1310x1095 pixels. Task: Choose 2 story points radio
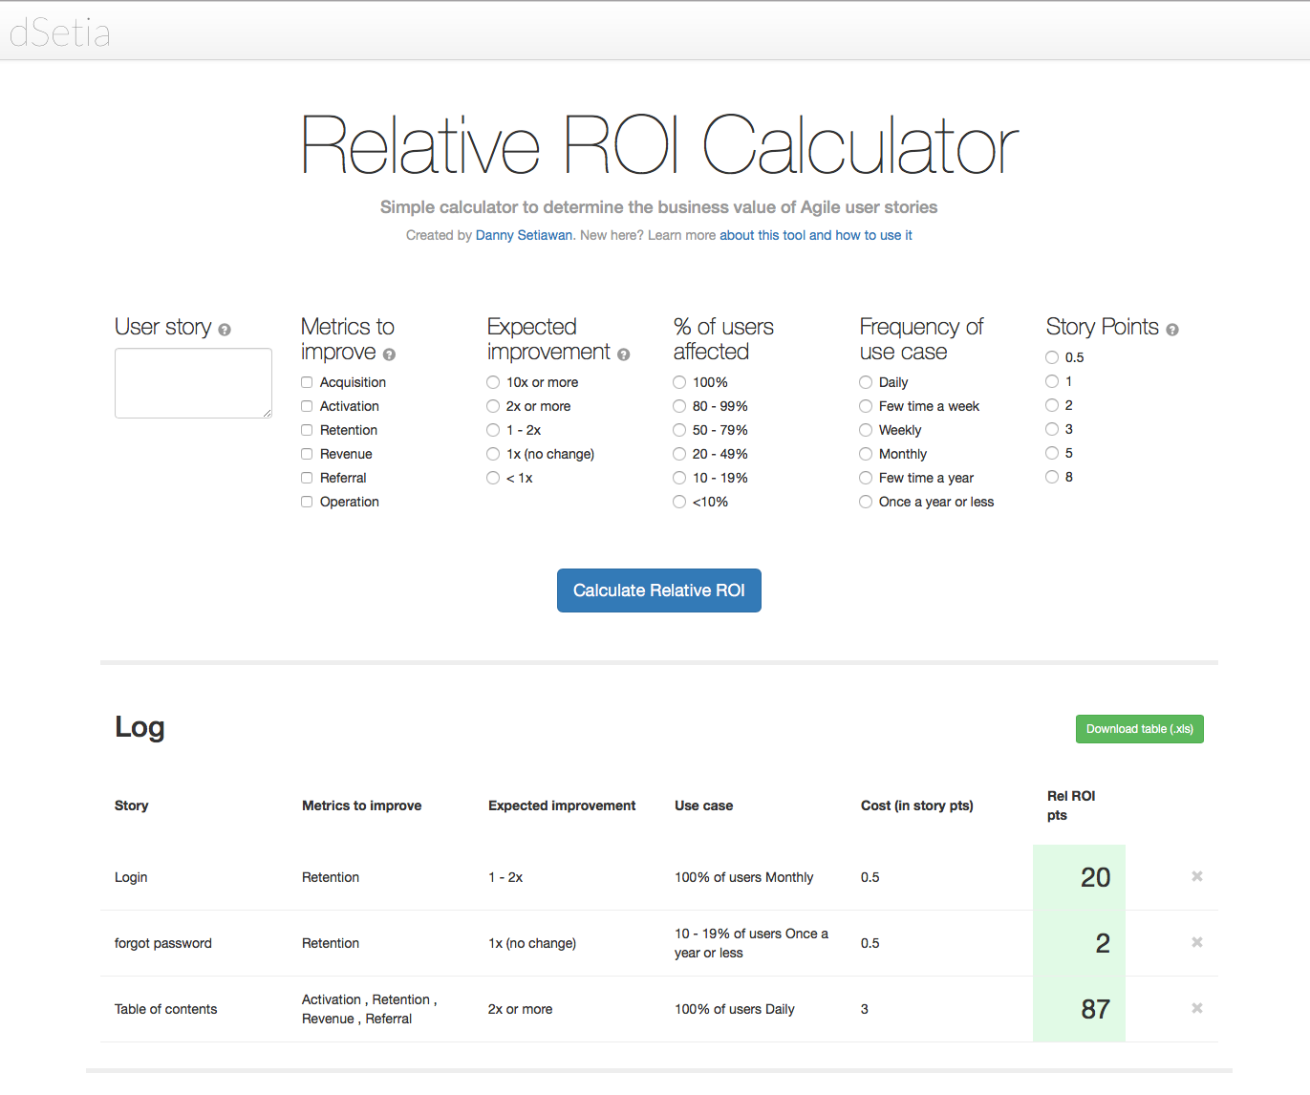click(1052, 405)
